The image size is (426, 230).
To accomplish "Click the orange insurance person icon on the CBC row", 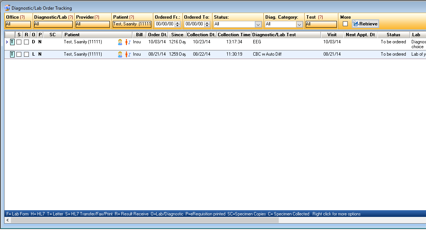I will pyautogui.click(x=127, y=54).
